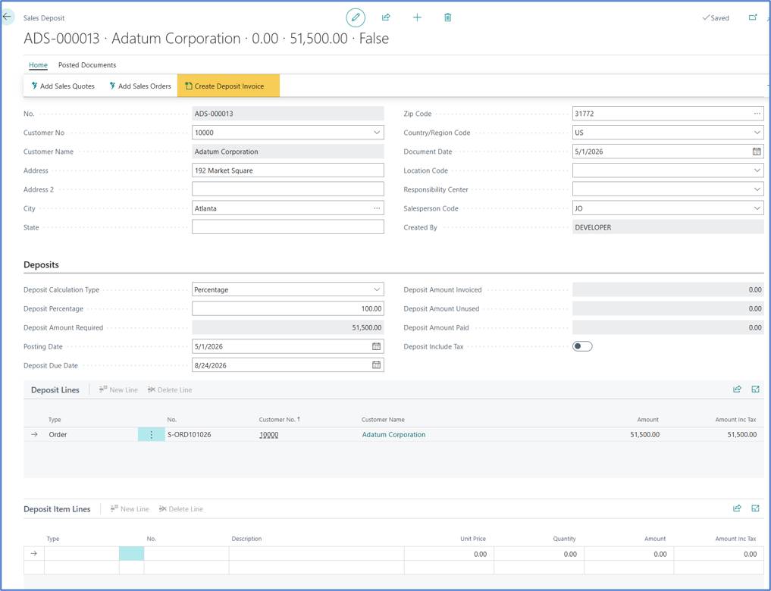Open Adatum Corporation customer link
This screenshot has height=591, width=771.
[393, 435]
